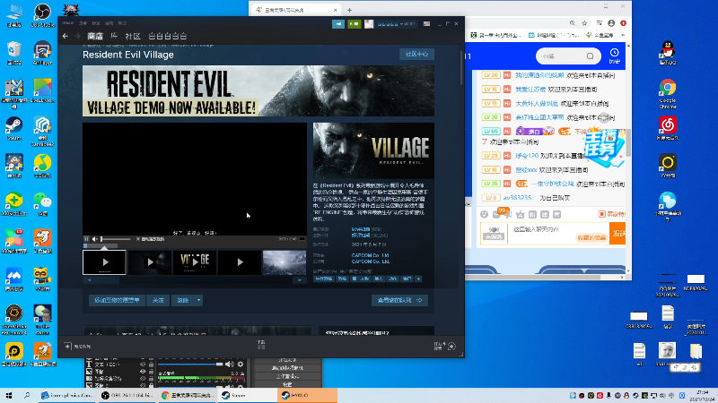Adjust Steam trailer volume slider
718x403 pixels.
(x=116, y=239)
